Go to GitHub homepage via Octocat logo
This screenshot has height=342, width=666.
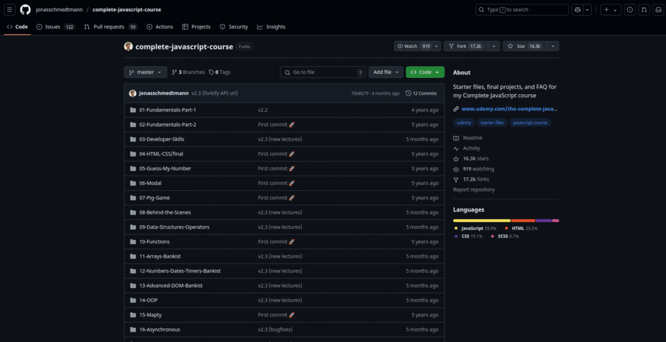pyautogui.click(x=25, y=9)
